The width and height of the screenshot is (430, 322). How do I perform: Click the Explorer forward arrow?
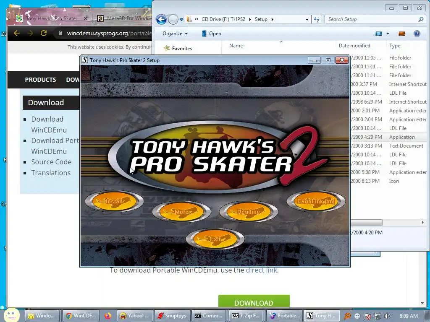[173, 19]
